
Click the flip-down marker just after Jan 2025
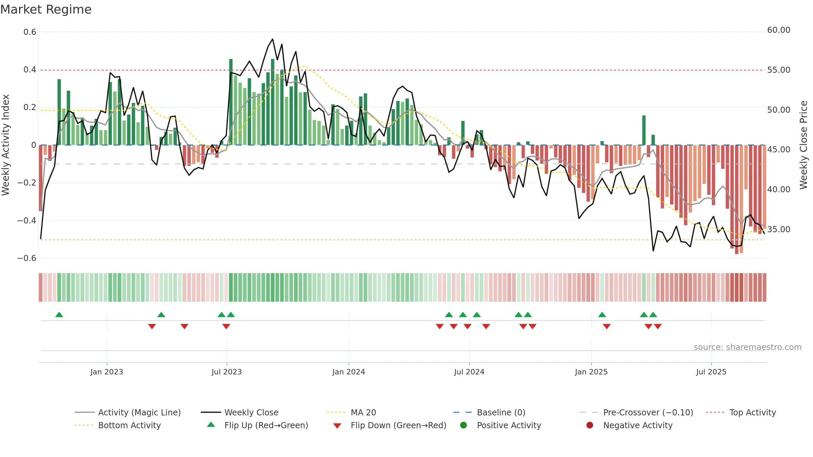pos(607,326)
